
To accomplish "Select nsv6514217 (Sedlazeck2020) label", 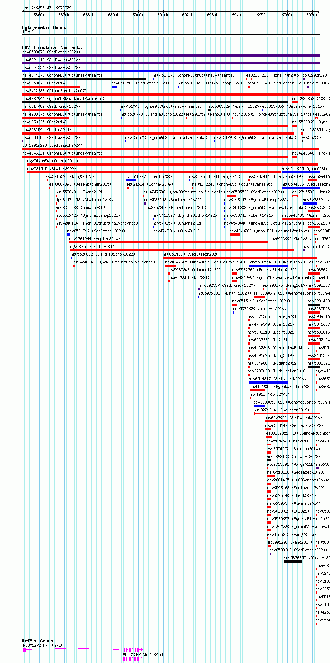I will 278,379.
